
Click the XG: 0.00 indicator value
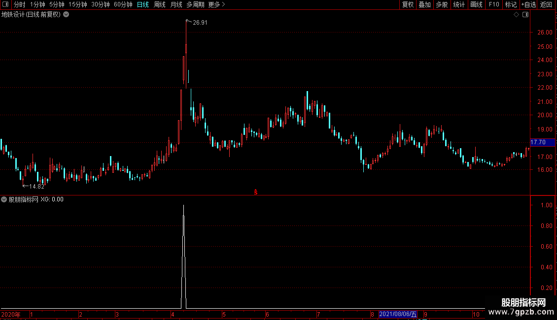coord(52,199)
